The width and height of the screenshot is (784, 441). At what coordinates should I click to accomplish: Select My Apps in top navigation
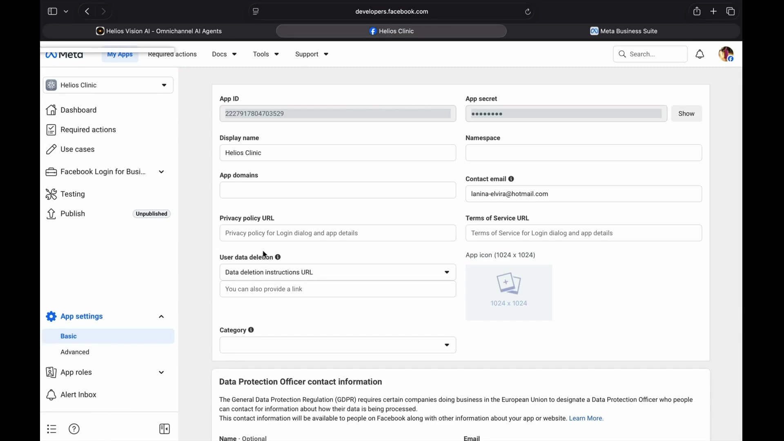click(120, 54)
